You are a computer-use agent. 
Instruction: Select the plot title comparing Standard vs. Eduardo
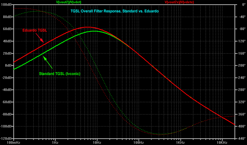pyautogui.click(x=115, y=11)
